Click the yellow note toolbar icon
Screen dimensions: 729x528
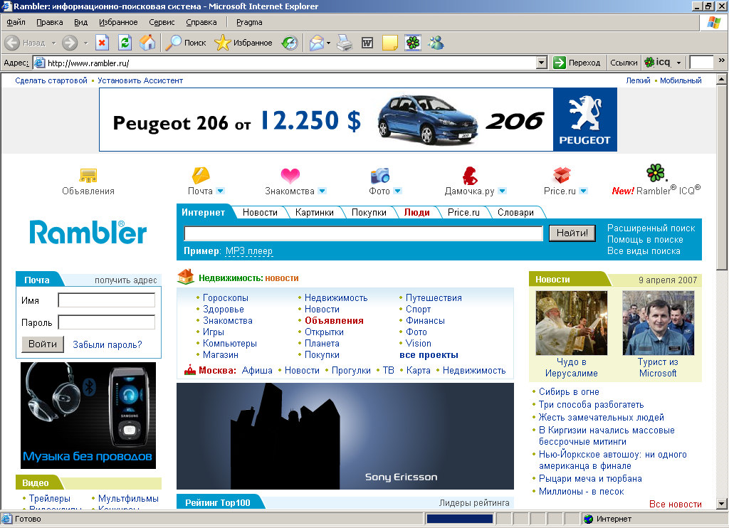coord(389,43)
